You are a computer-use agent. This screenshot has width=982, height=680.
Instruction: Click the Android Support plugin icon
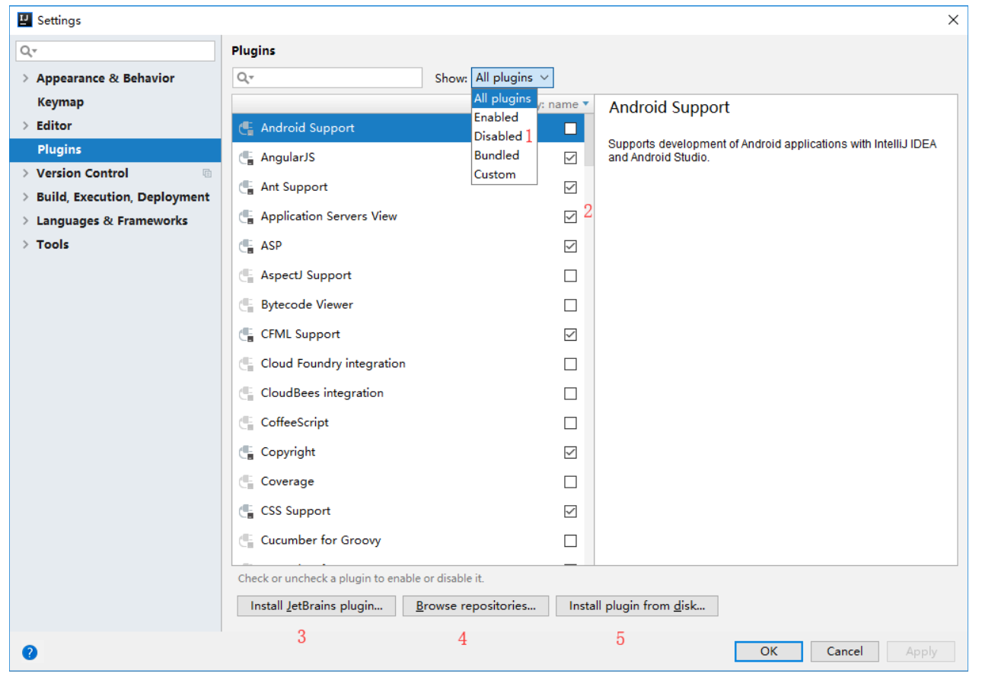246,129
